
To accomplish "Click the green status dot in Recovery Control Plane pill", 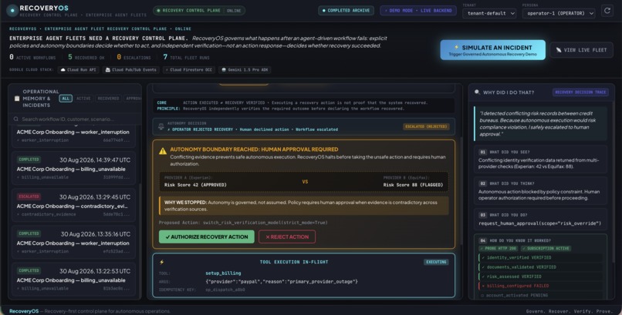I will (159, 11).
